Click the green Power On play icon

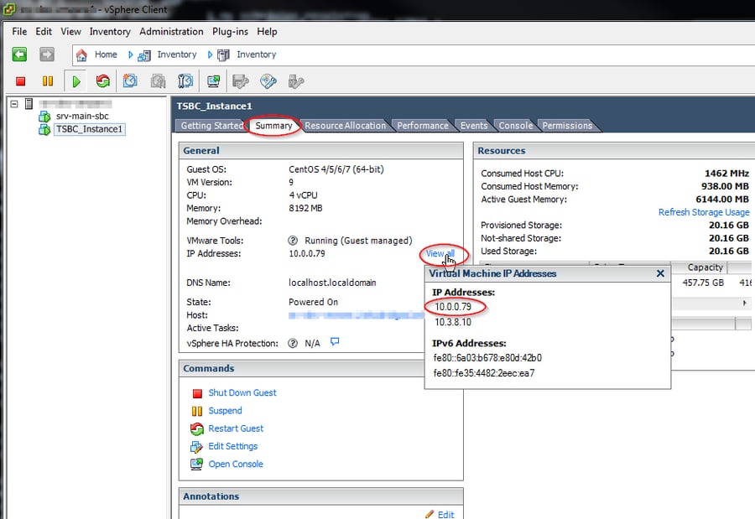click(x=76, y=81)
